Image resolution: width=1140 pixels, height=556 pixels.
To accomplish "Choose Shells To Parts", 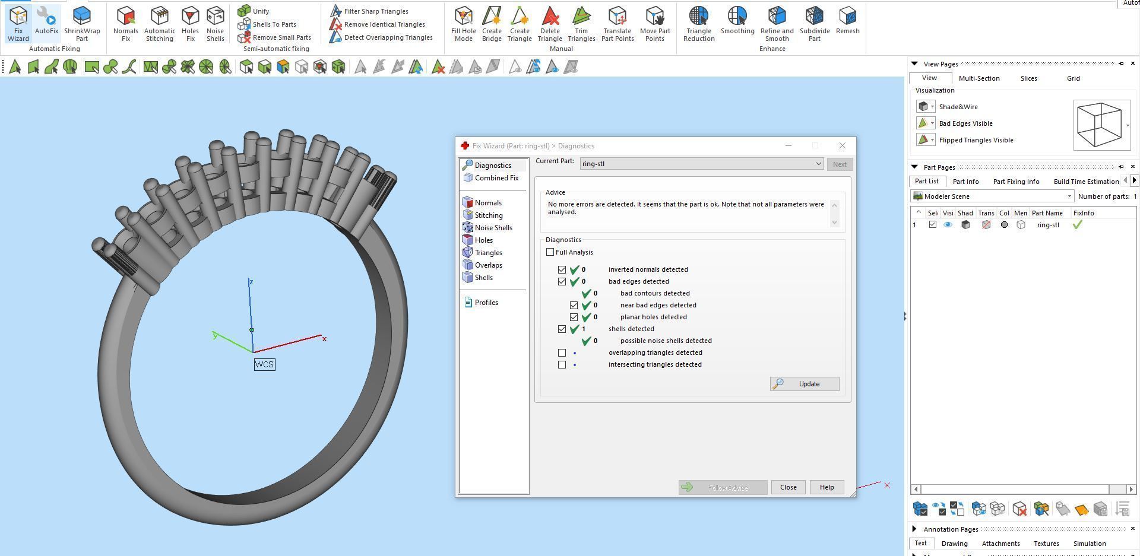I will click(267, 24).
